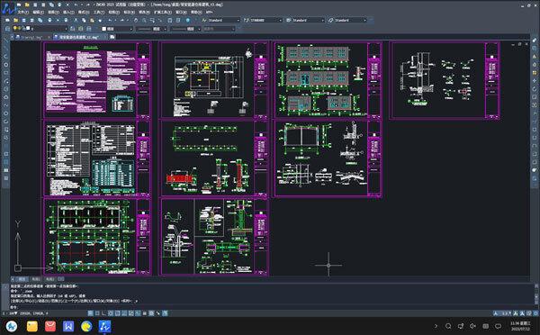Image resolution: width=540 pixels, height=335 pixels.
Task: Click the white color swatch in color control
Action: [x=104, y=29]
